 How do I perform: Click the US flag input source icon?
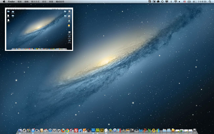coord(184,2)
